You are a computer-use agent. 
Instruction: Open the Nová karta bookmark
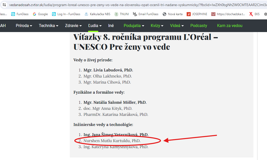(173, 14)
